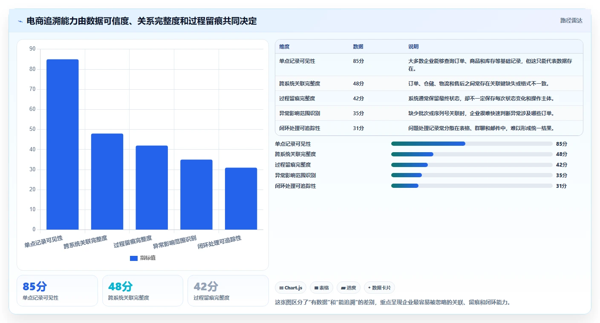600x323 pixels.
Task: Click the 维度 column header
Action: pyautogui.click(x=284, y=47)
